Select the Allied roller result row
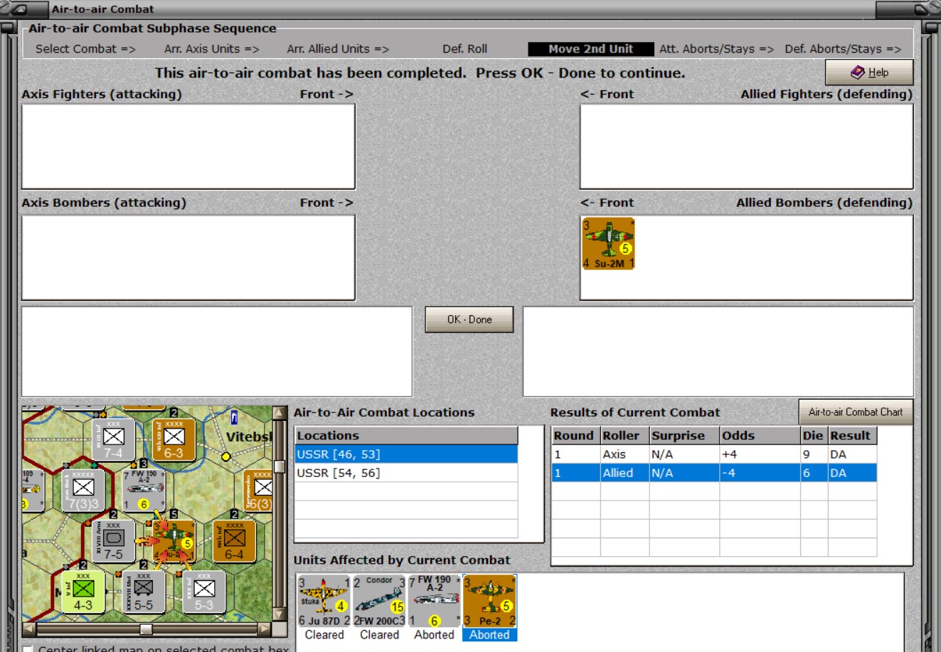 coord(714,473)
